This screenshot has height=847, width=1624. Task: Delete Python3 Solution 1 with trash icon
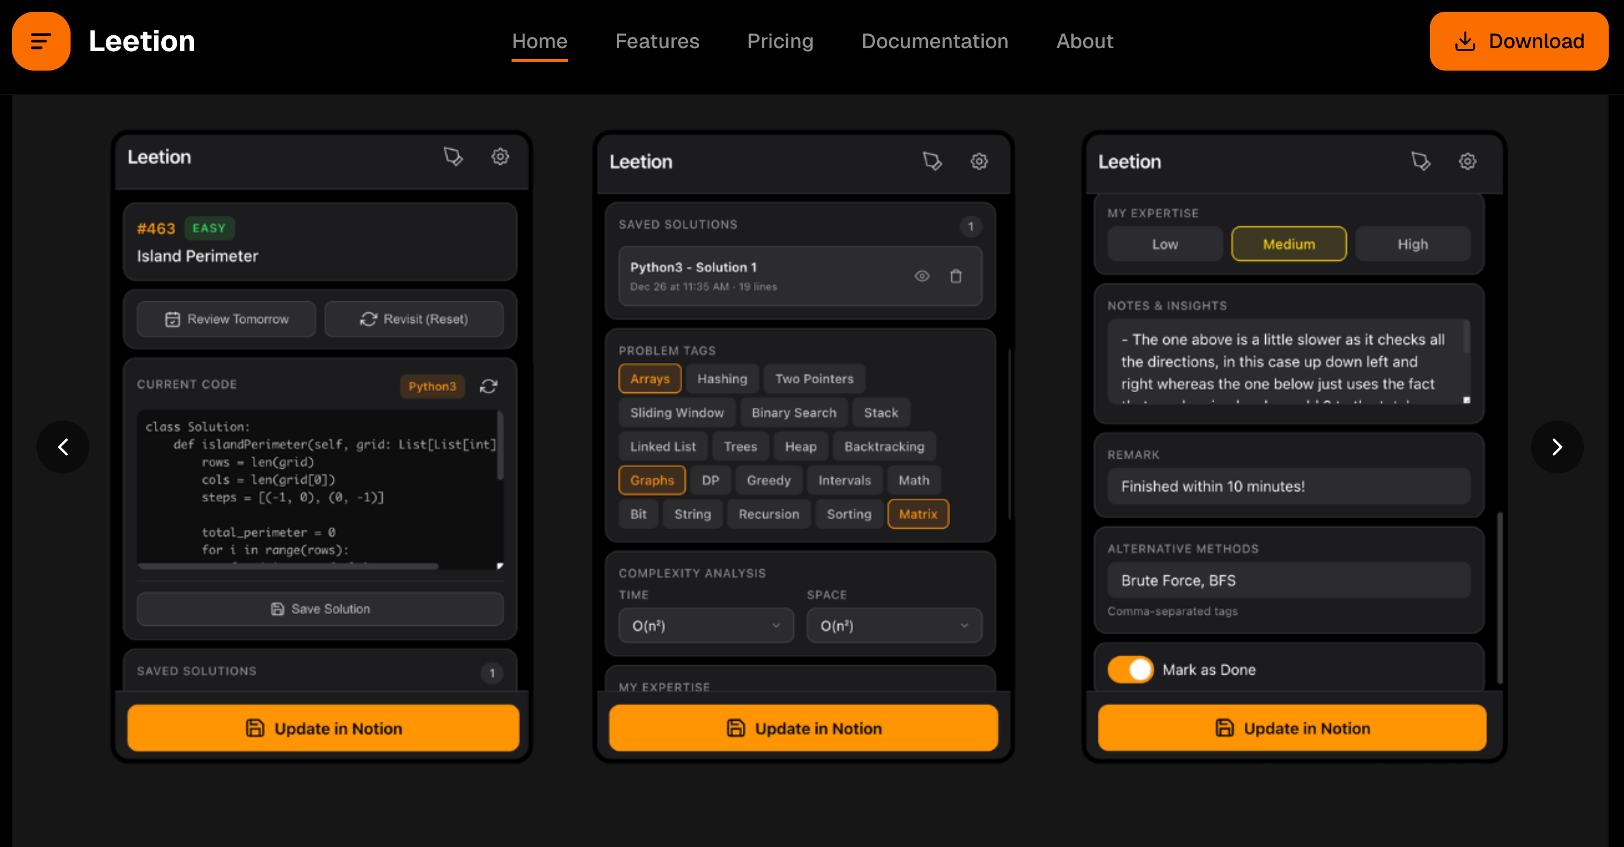955,276
